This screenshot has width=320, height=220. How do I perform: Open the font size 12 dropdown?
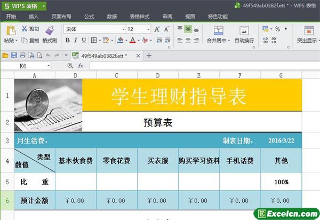[148, 29]
